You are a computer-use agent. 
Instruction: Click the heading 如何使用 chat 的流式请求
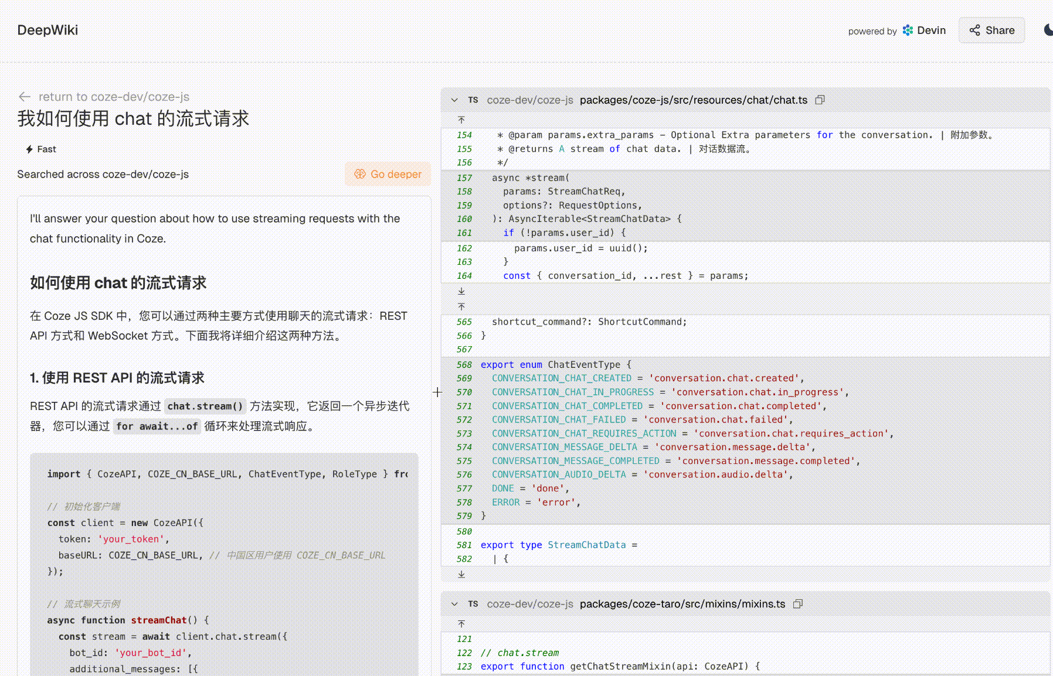pos(118,283)
